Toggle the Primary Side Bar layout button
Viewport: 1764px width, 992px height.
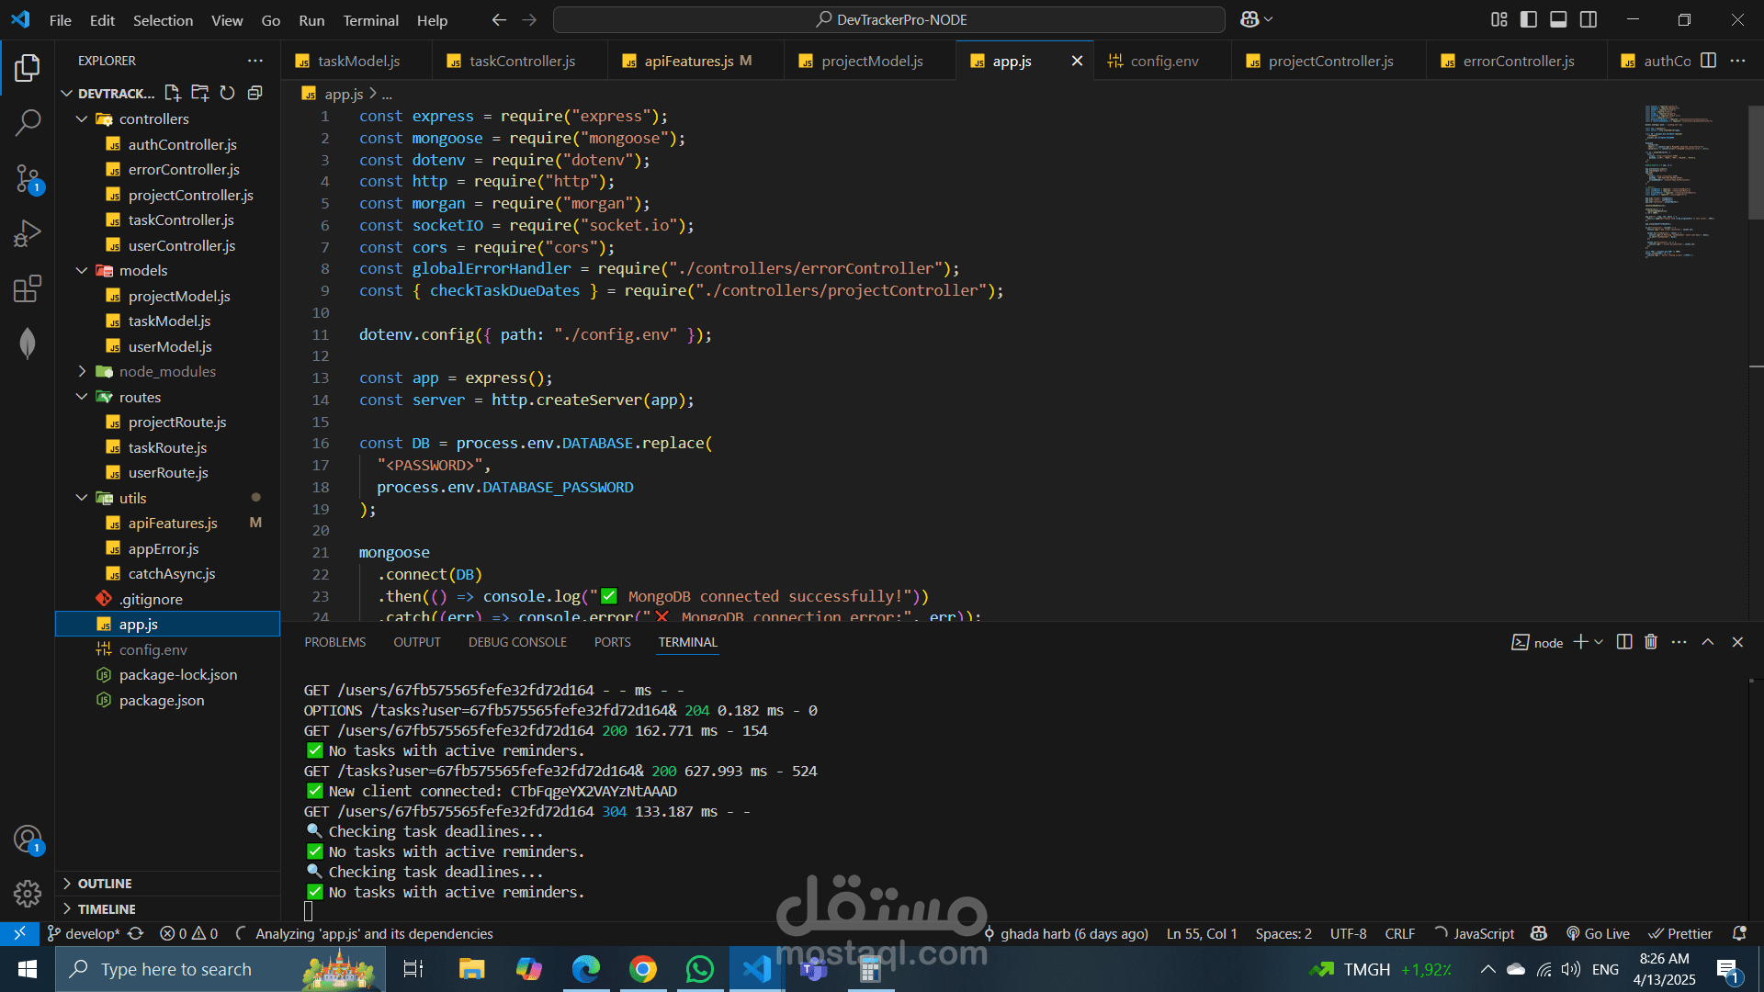(1529, 19)
